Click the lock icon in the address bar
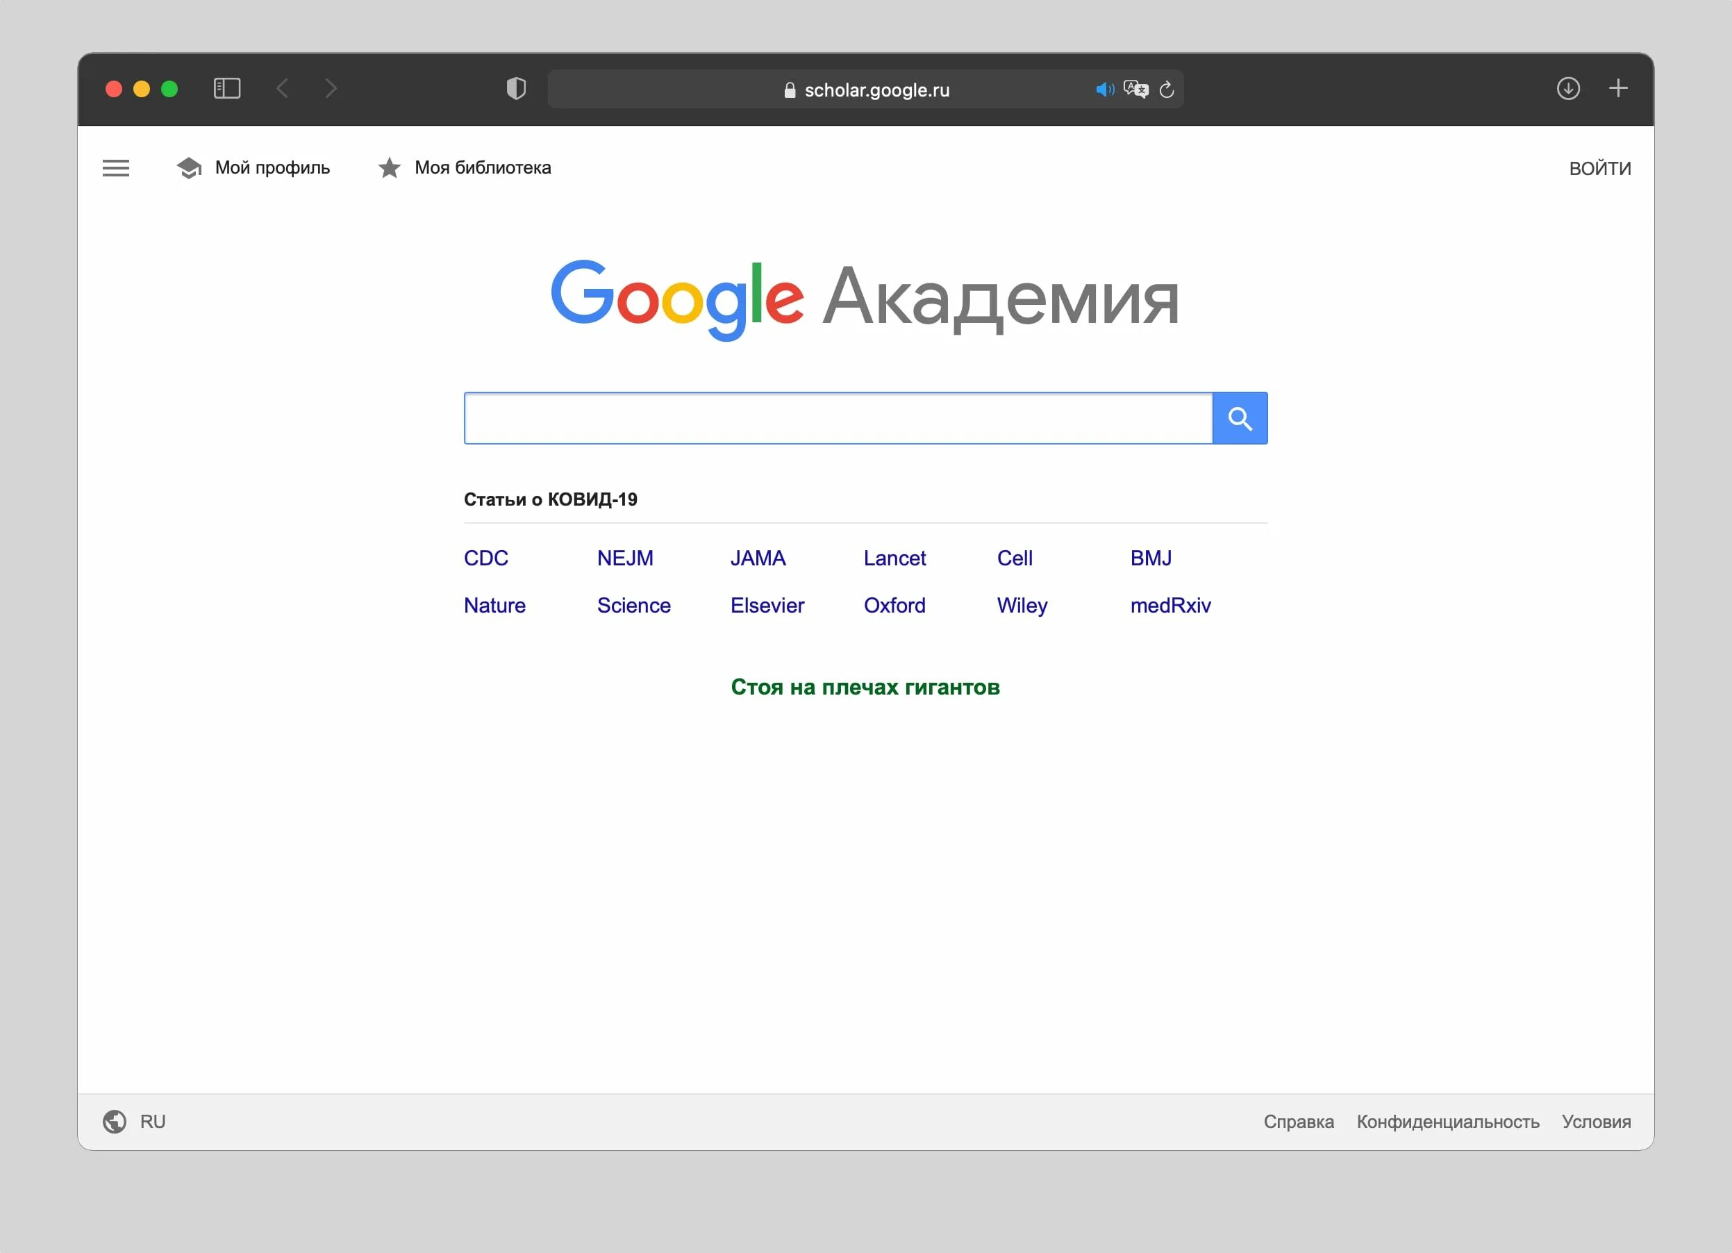Screen dimensions: 1732x1253 point(790,90)
